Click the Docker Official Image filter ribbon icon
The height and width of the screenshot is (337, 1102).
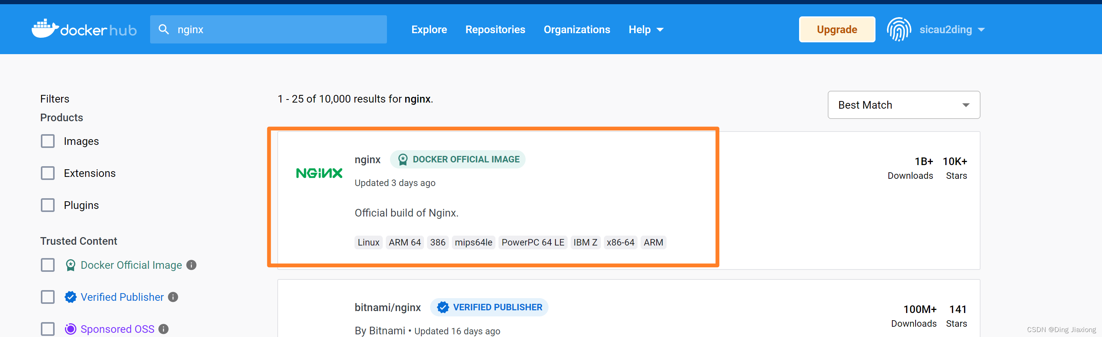click(x=71, y=265)
